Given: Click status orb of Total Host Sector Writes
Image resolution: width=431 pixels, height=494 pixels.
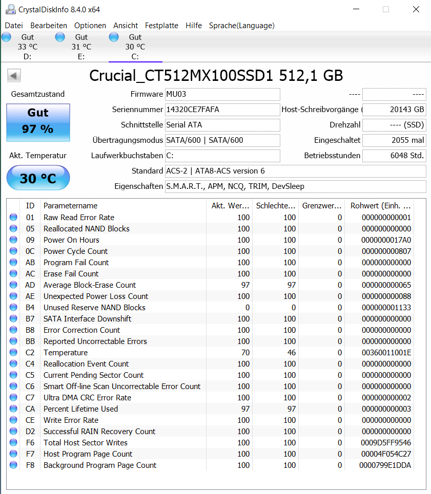Looking at the screenshot, I should point(13,443).
